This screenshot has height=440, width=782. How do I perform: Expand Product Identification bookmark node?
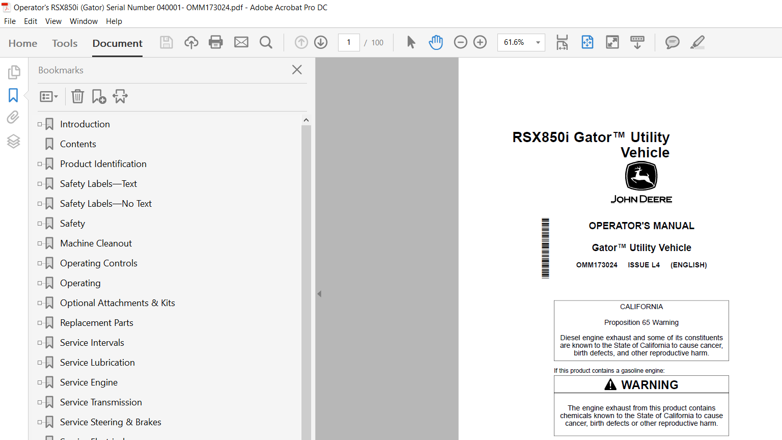click(40, 164)
